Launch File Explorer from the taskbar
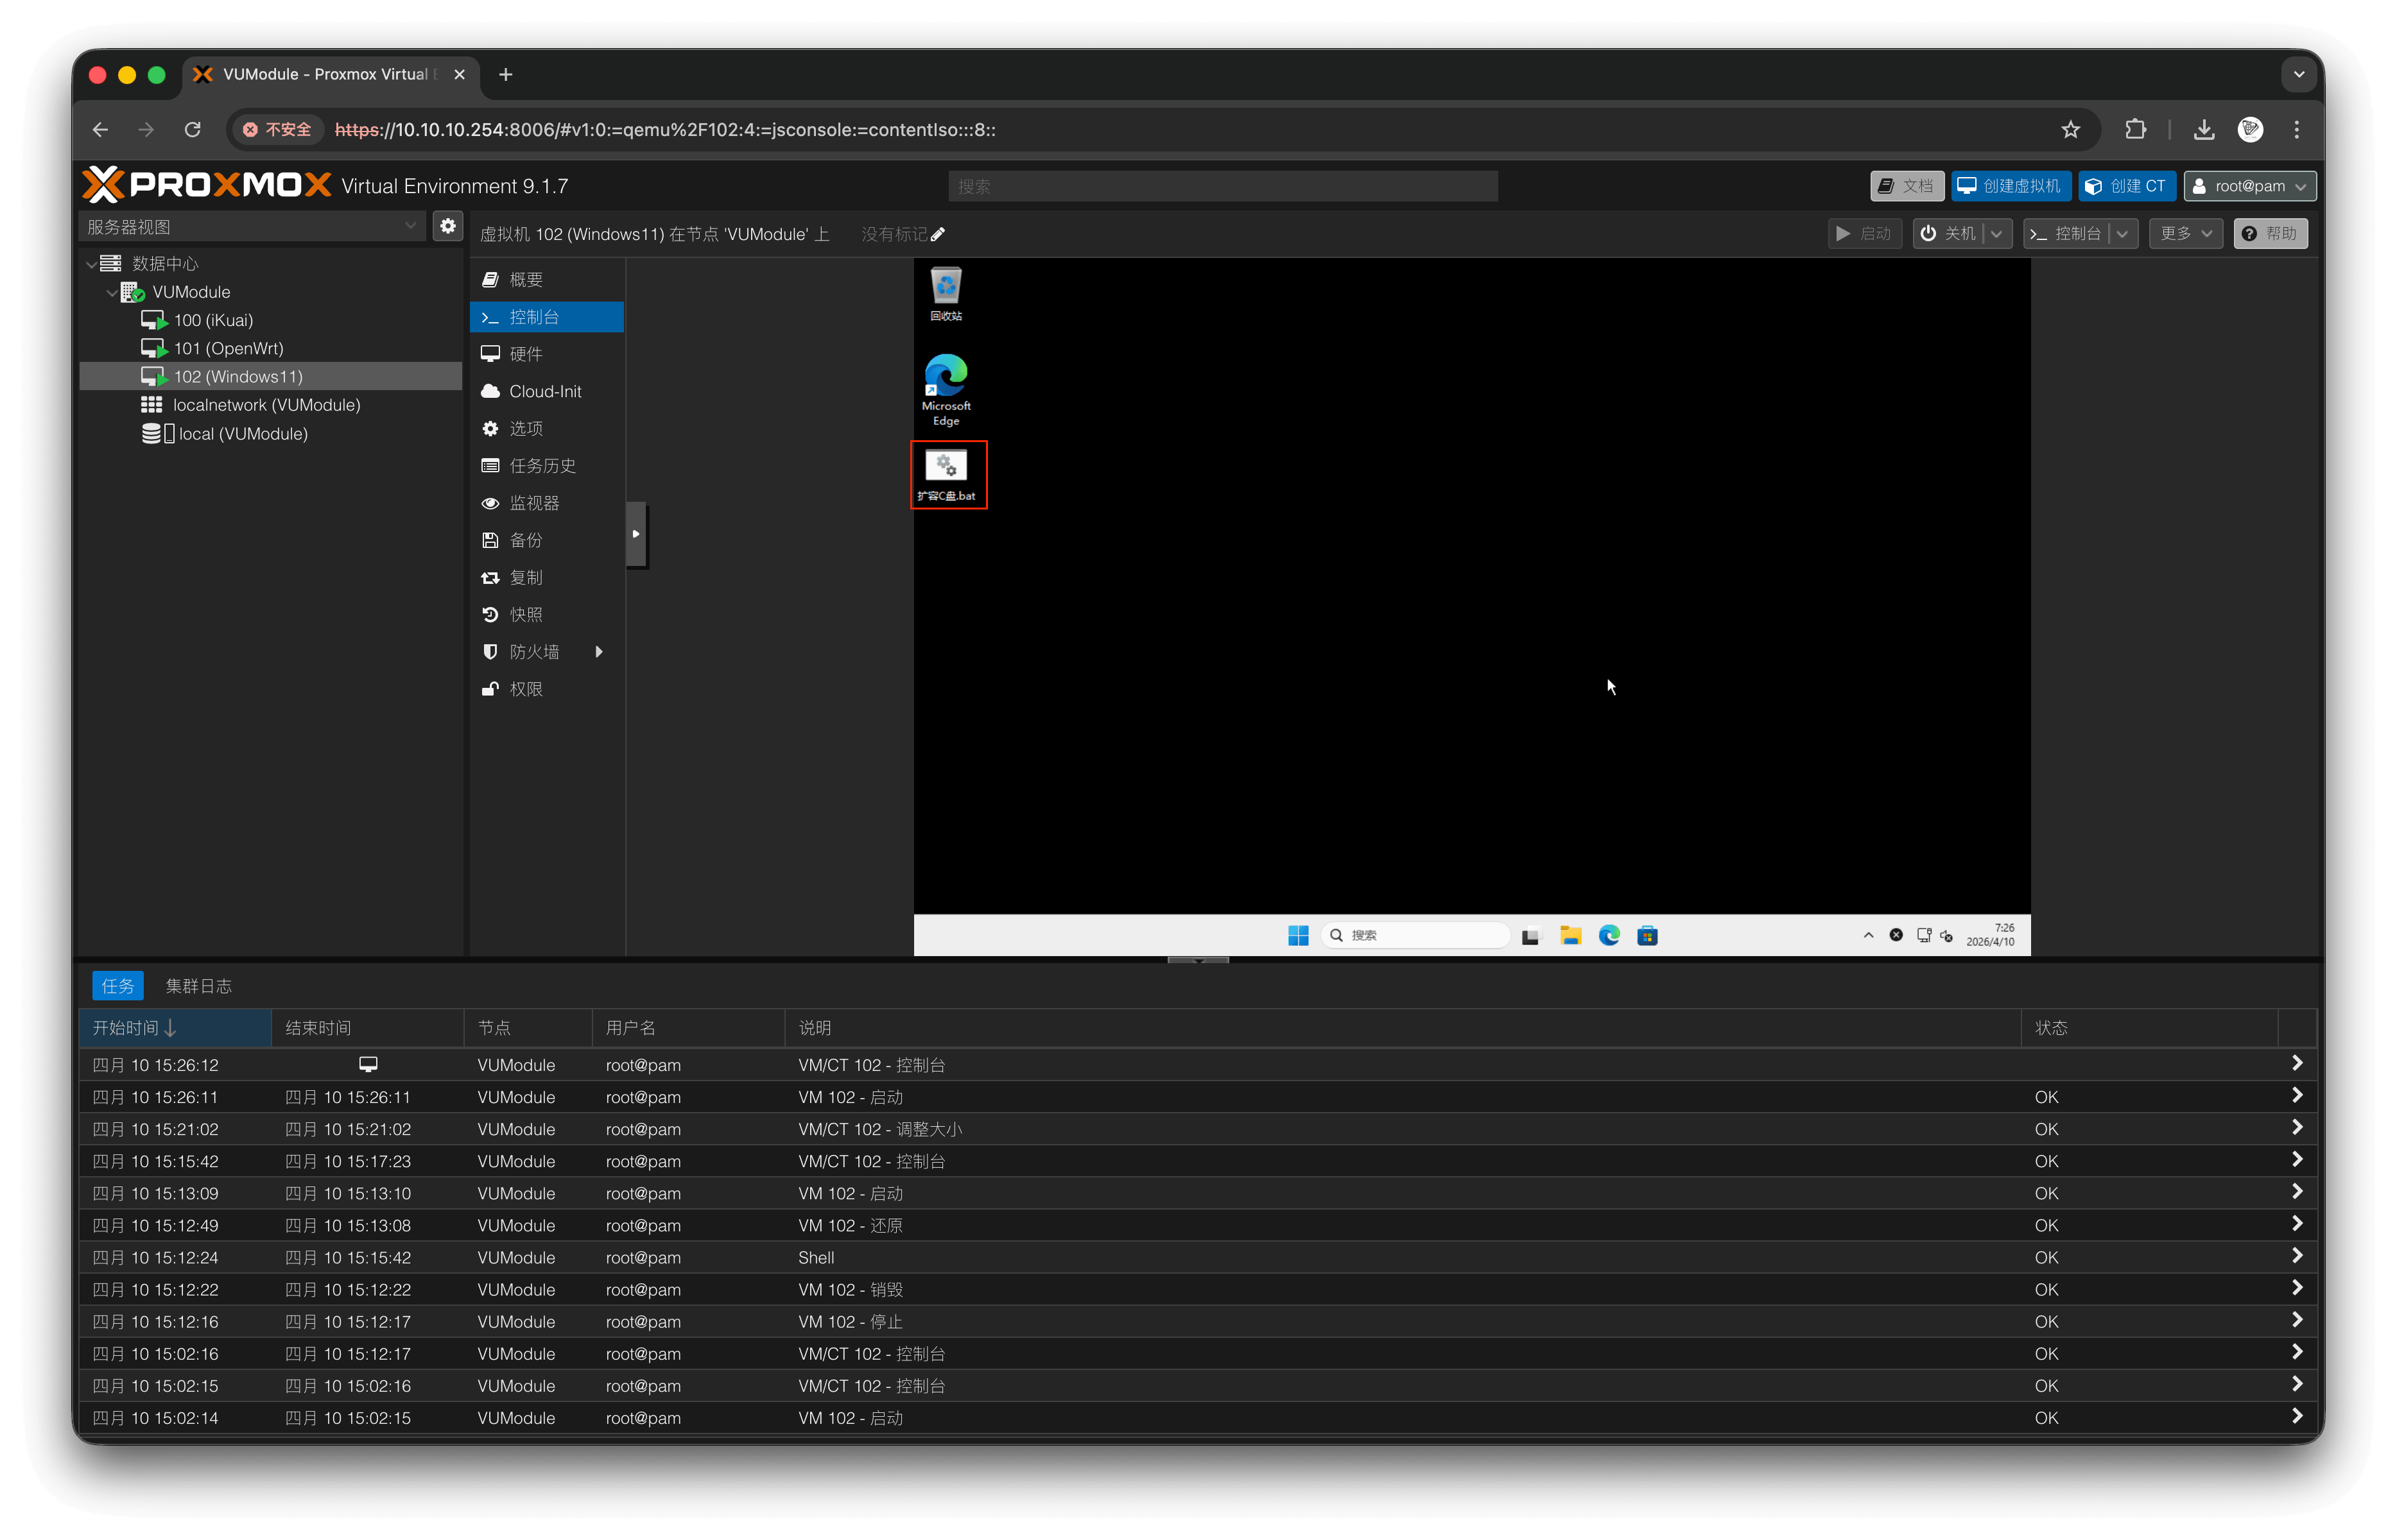 point(1571,935)
